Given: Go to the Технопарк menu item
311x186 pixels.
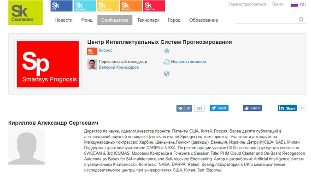Looking at the screenshot, I should pos(147,20).
